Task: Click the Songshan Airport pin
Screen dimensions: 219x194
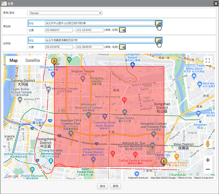Action: pos(132,65)
